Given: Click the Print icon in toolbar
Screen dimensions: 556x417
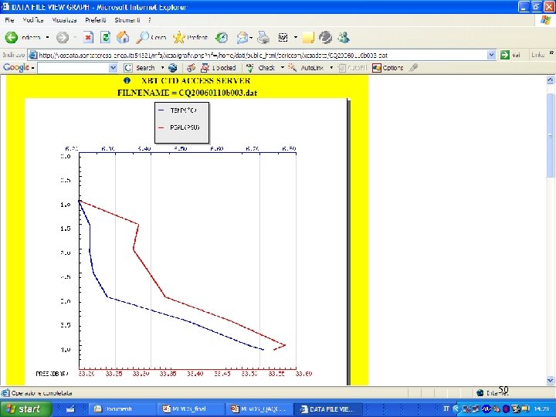Looking at the screenshot, I should [263, 37].
